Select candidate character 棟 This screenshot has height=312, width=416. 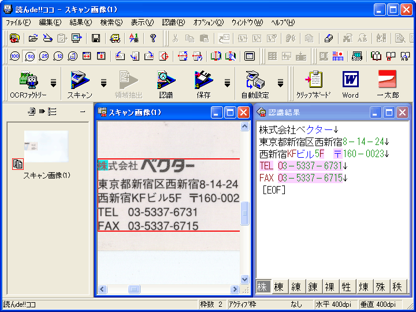coord(279,287)
